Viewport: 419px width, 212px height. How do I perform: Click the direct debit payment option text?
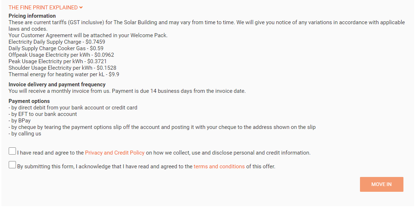click(x=73, y=108)
